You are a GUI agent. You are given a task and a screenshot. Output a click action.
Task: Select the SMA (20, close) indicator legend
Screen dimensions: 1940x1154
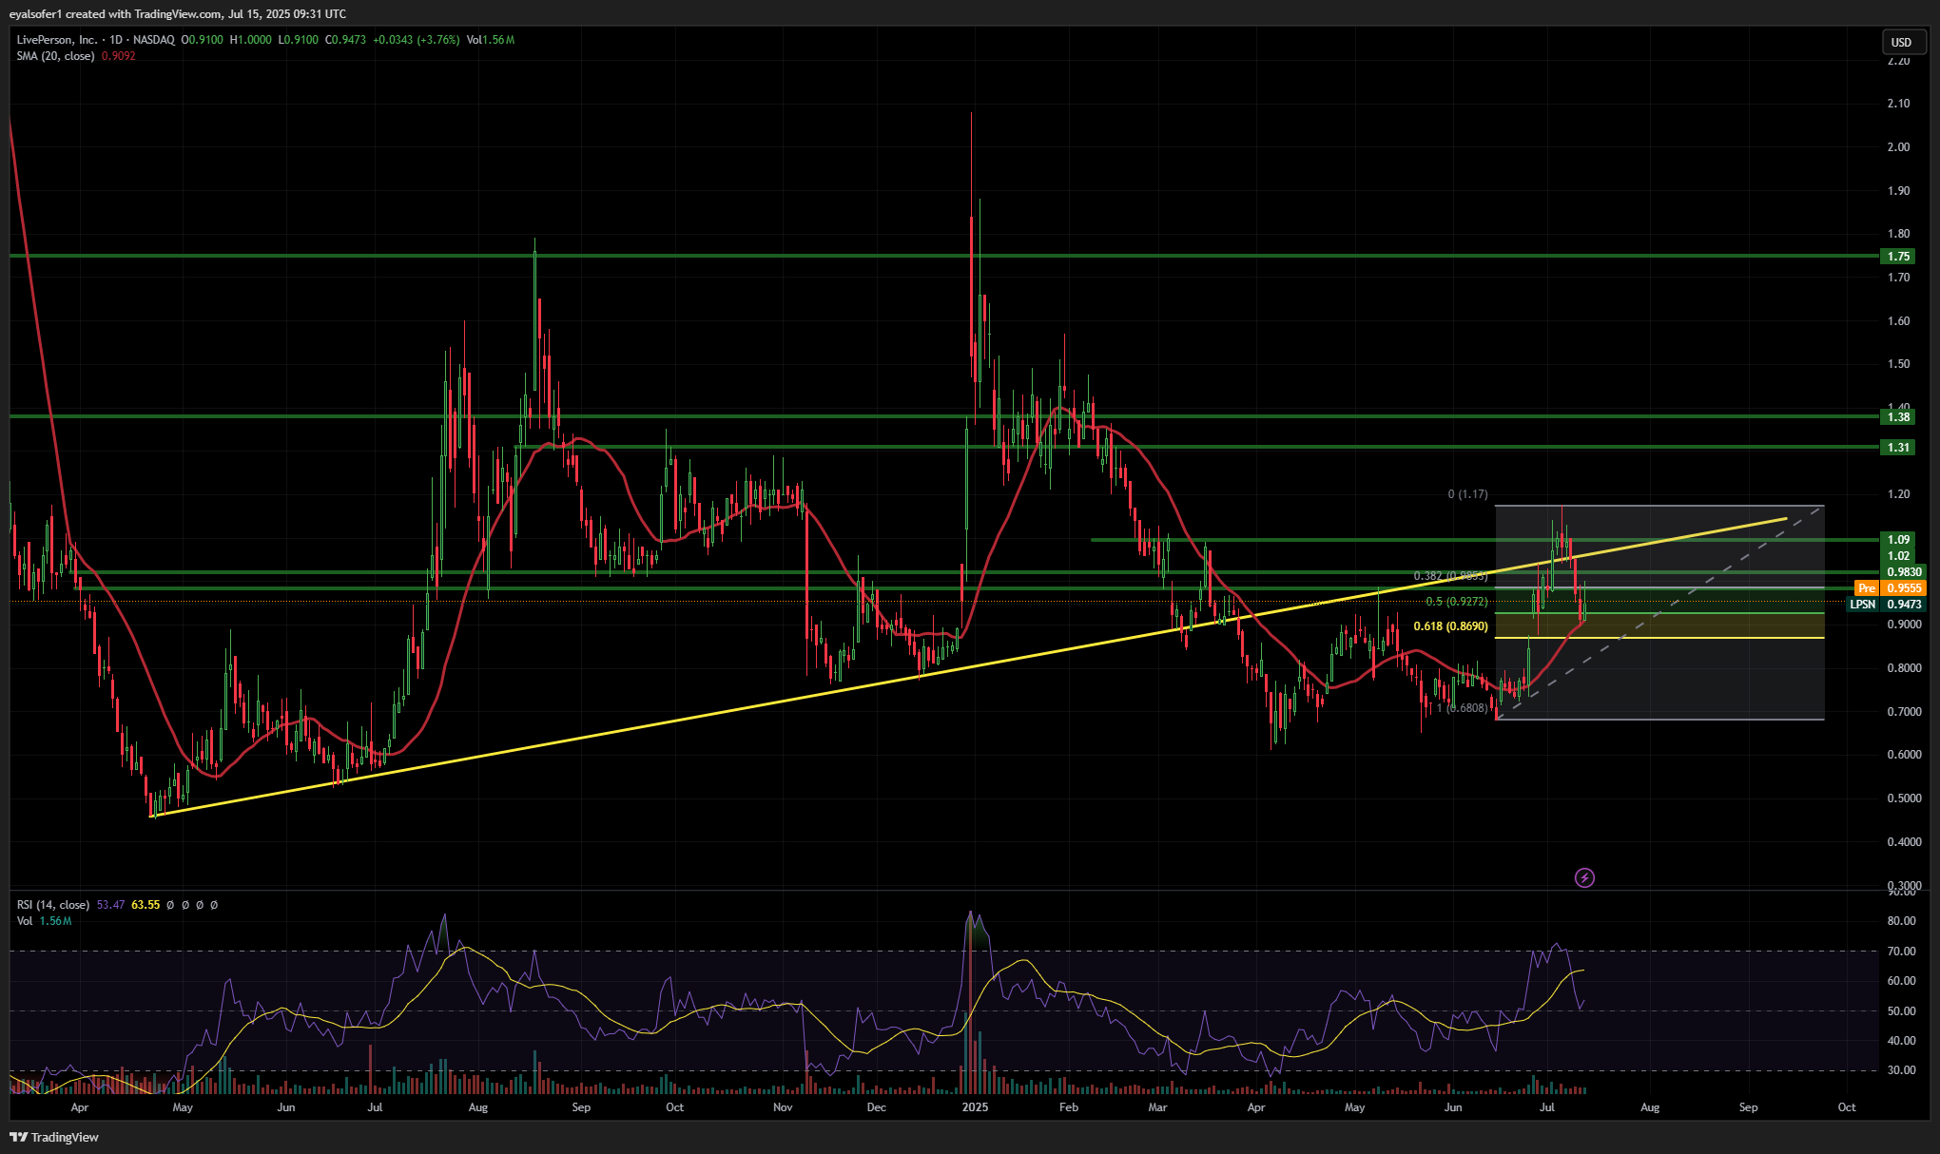click(55, 56)
